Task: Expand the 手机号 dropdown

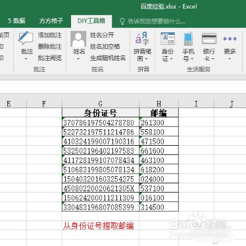Action: pos(192,59)
